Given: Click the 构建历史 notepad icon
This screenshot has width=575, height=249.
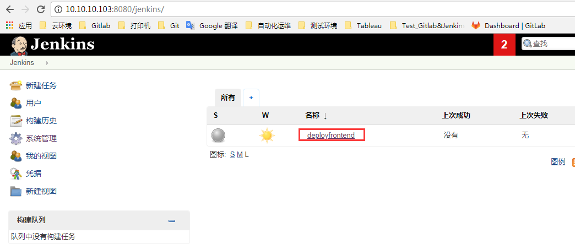Looking at the screenshot, I should (16, 121).
